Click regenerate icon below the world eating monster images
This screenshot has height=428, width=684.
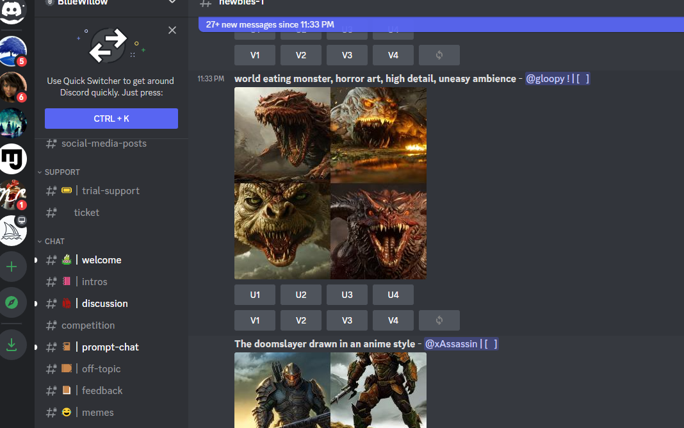click(439, 320)
